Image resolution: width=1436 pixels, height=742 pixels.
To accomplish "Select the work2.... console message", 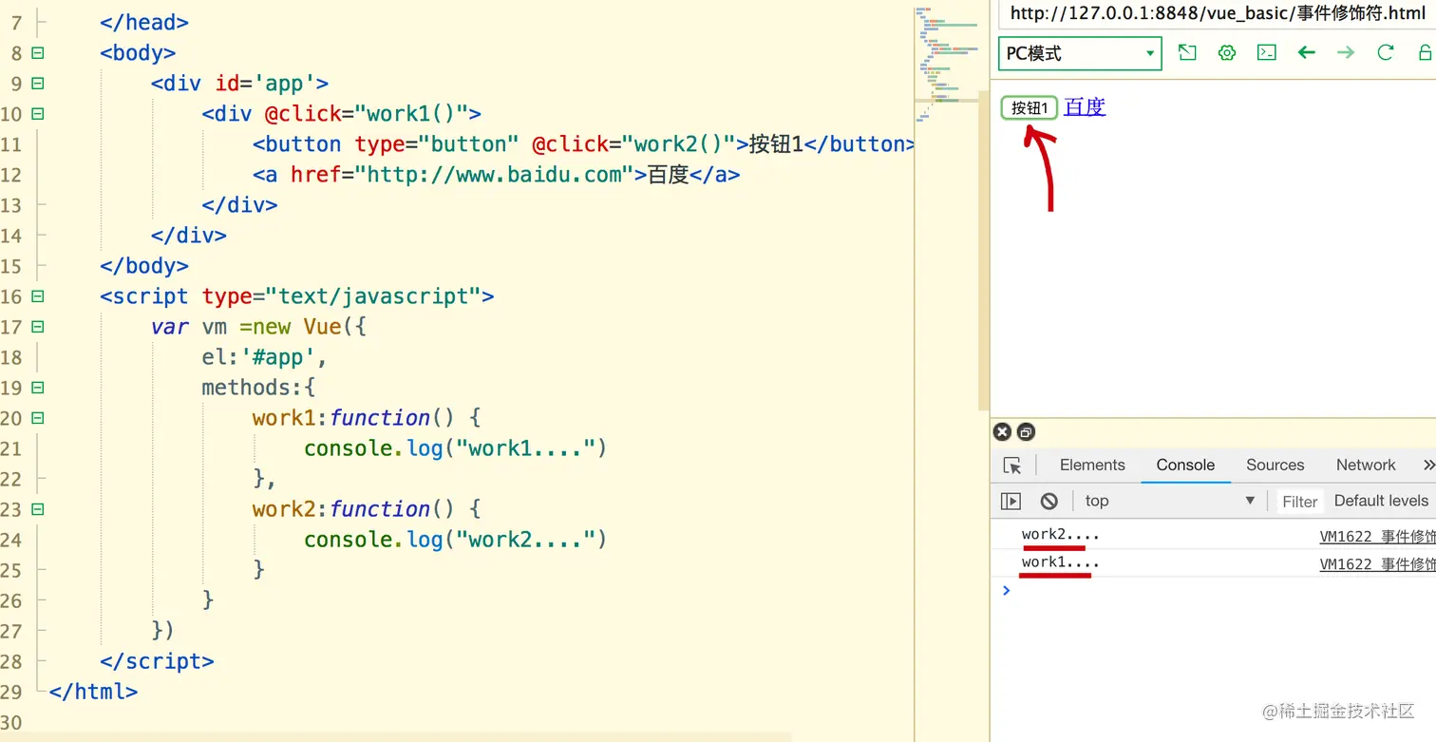I will 1060,534.
